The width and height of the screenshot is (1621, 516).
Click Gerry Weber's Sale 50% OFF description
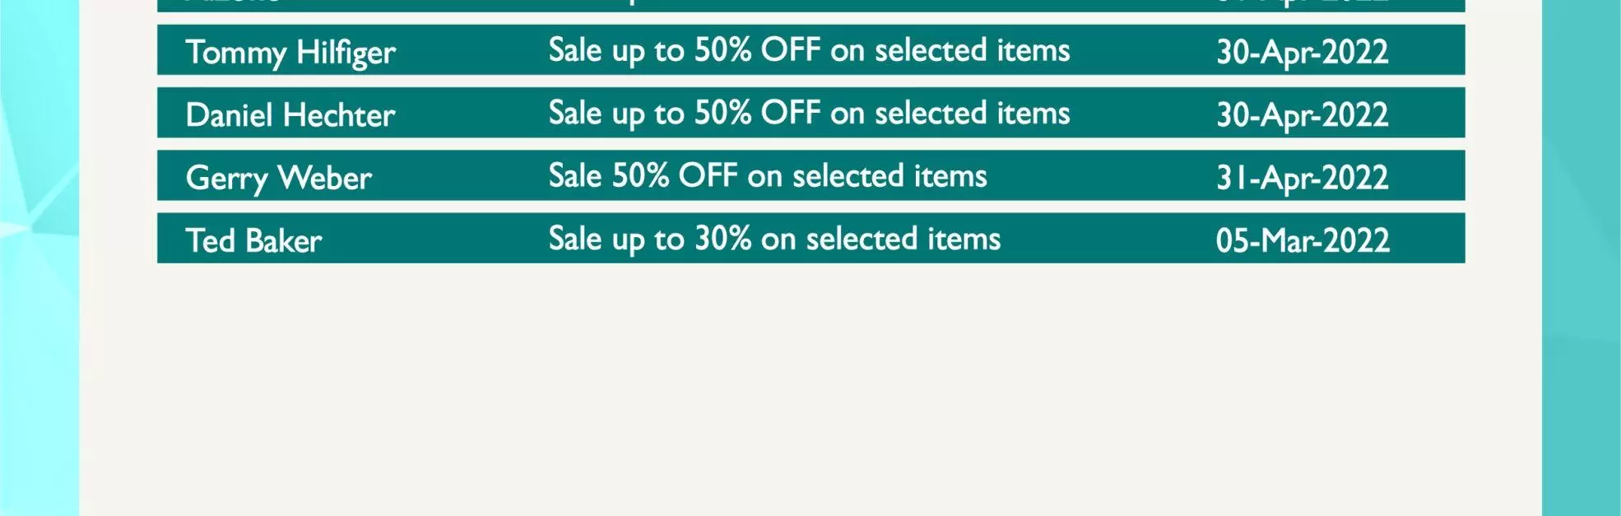[768, 175]
